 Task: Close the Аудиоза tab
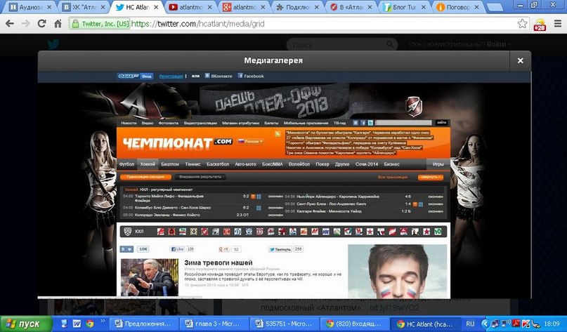coord(49,7)
